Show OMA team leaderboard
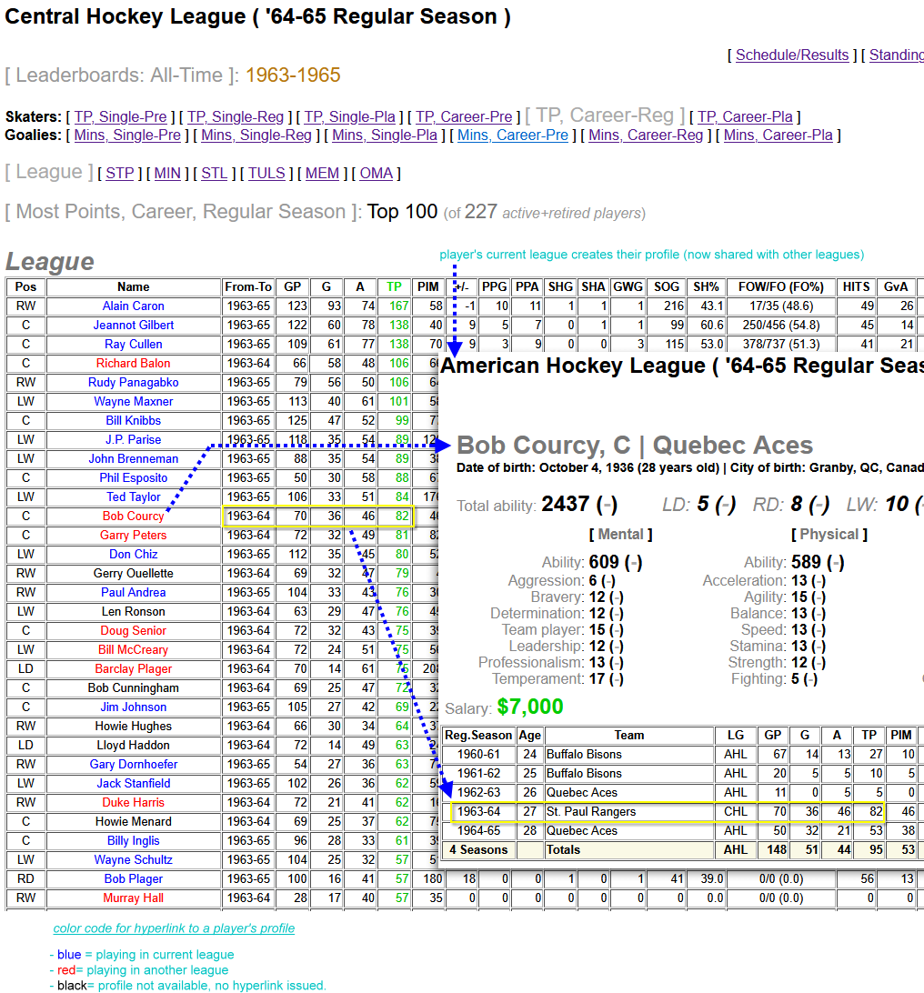This screenshot has width=924, height=993. pos(377,173)
